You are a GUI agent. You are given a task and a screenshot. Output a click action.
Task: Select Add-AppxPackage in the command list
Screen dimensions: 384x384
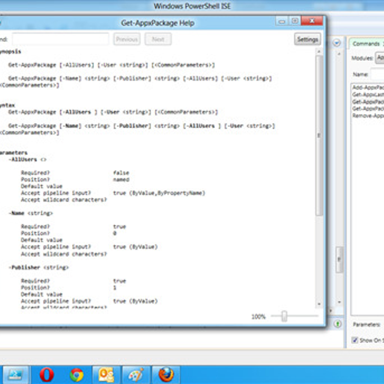click(x=367, y=87)
